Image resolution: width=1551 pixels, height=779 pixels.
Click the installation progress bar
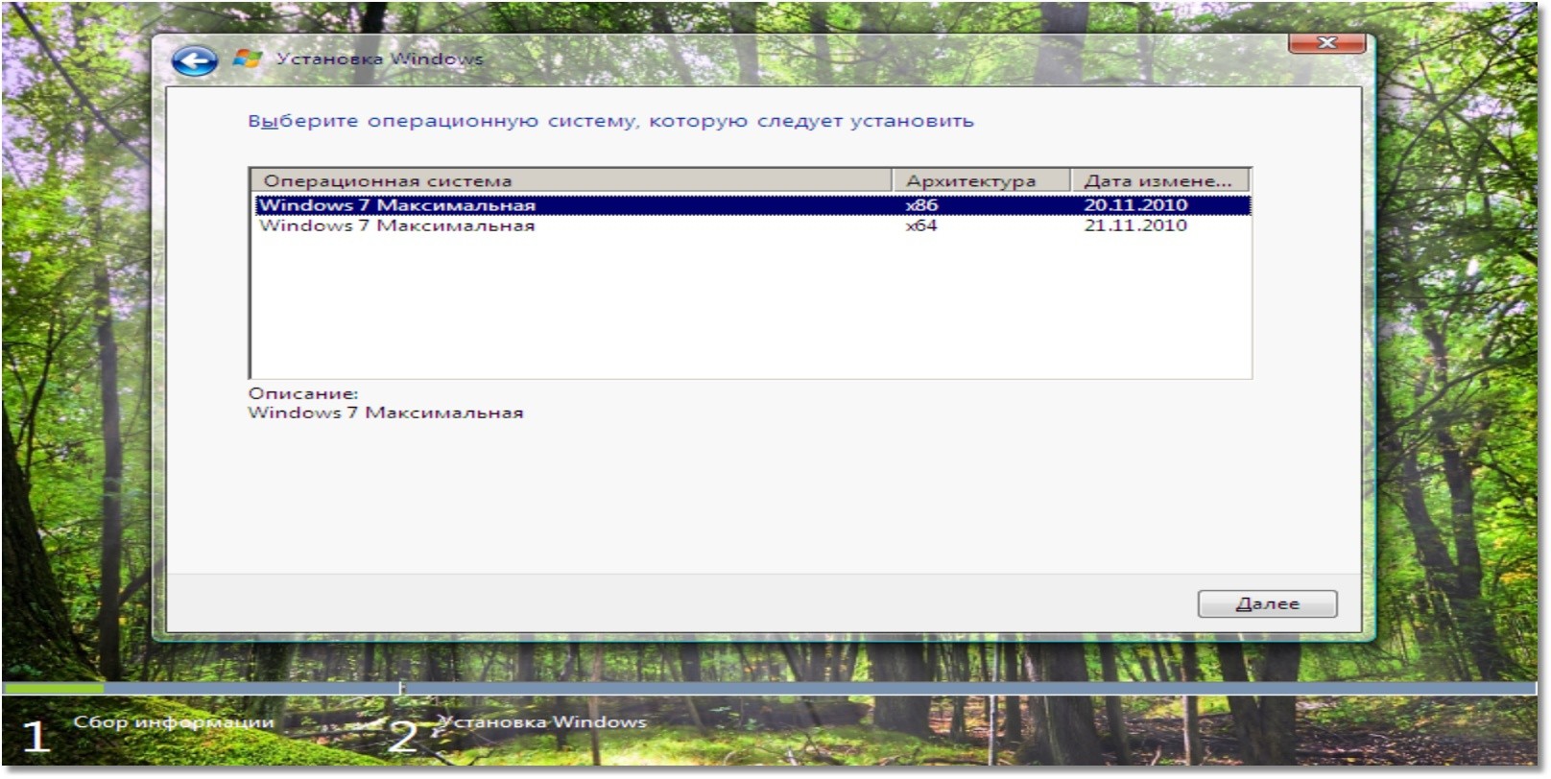770,689
